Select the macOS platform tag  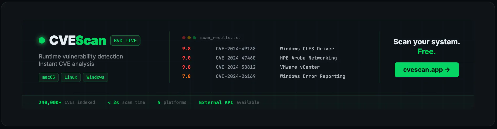[49, 77]
